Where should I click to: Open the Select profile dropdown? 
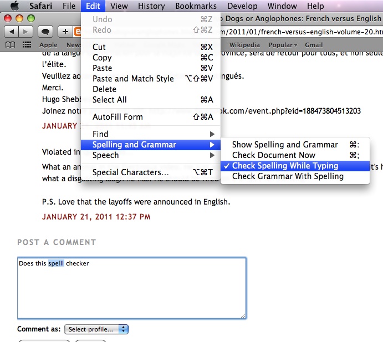click(96, 329)
